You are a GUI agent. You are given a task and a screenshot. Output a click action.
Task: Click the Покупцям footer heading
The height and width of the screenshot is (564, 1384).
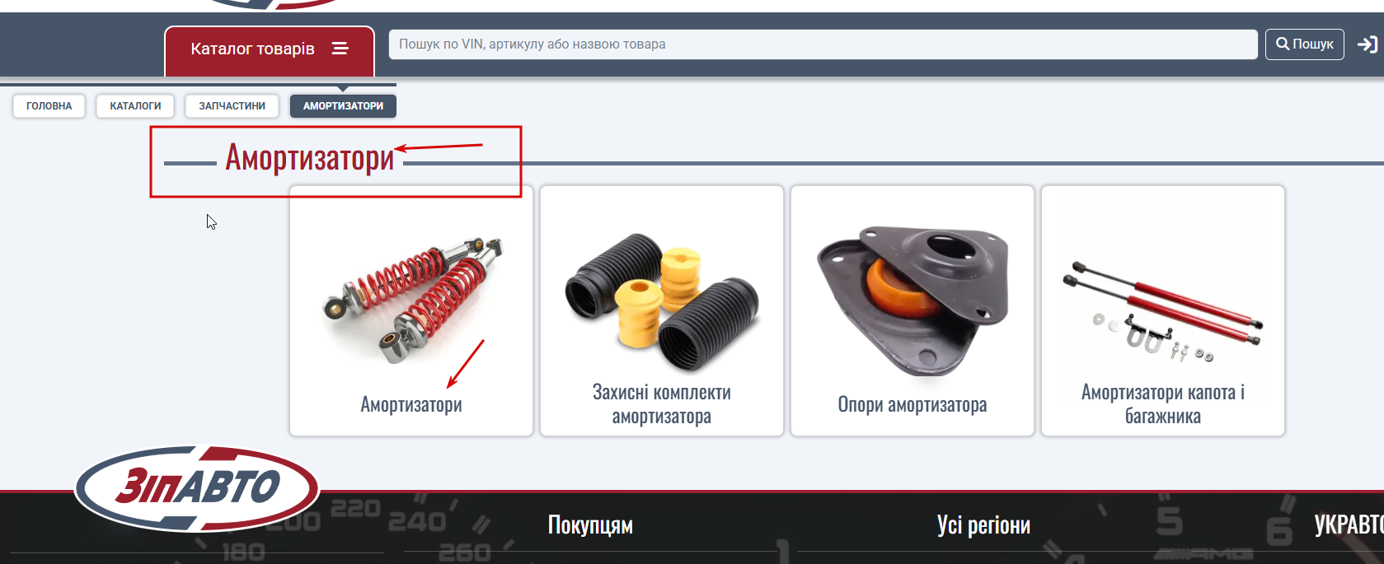(x=590, y=525)
